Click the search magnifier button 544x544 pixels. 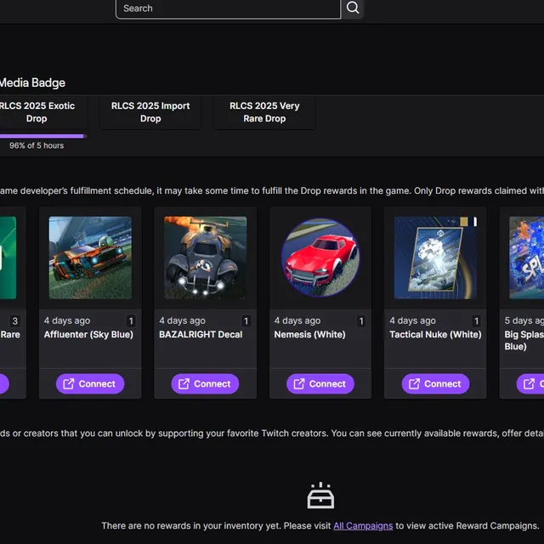353,8
